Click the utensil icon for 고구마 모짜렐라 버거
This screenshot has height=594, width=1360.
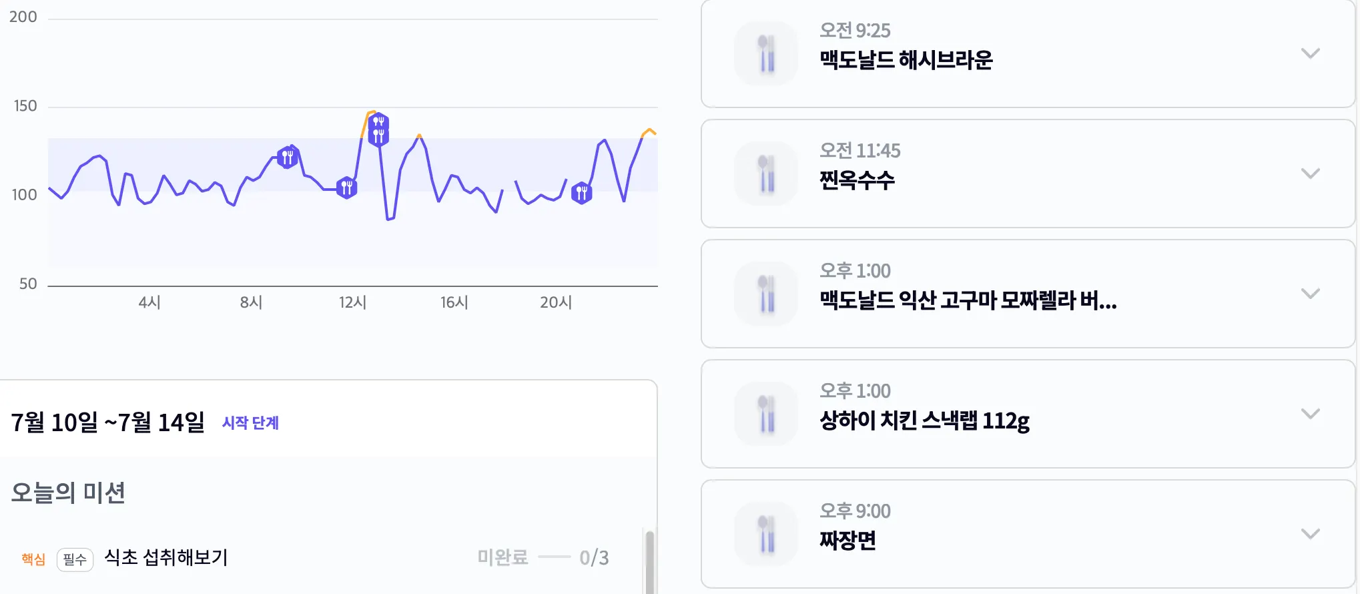(766, 294)
